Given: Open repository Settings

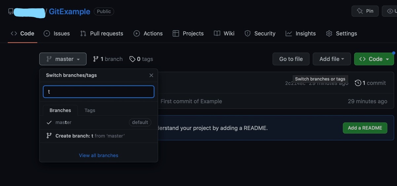Looking at the screenshot, I should click(342, 33).
